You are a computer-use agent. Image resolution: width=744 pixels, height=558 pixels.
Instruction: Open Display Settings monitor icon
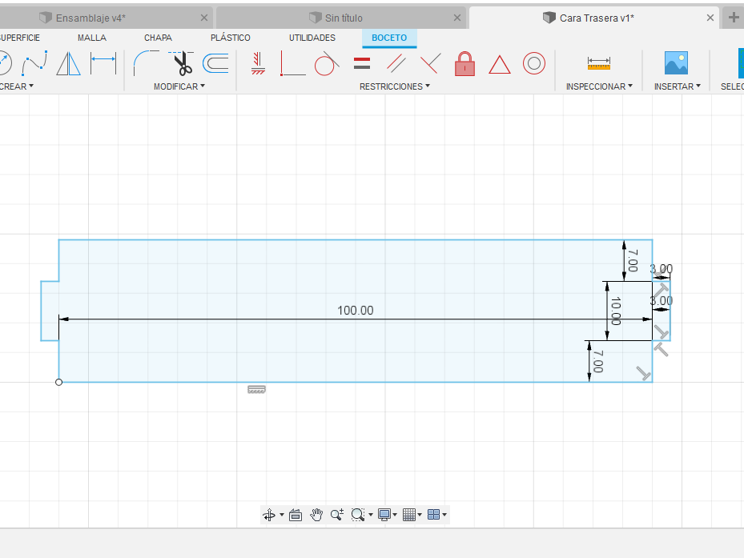click(x=384, y=515)
